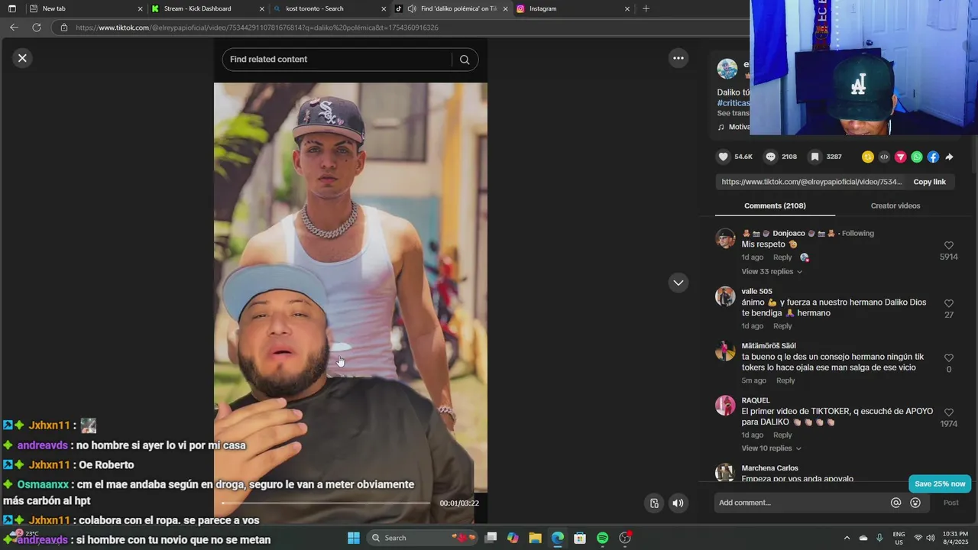Click the browser address bar URL
The width and height of the screenshot is (978, 550).
pyautogui.click(x=257, y=27)
